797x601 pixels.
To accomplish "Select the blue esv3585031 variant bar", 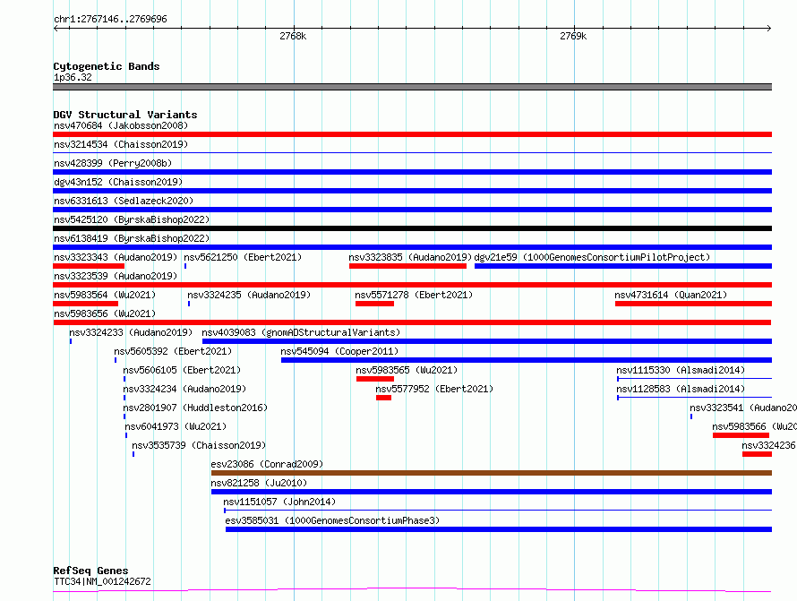I will pos(499,529).
